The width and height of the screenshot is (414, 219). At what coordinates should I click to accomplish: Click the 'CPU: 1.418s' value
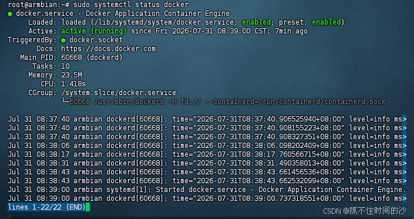[73, 84]
